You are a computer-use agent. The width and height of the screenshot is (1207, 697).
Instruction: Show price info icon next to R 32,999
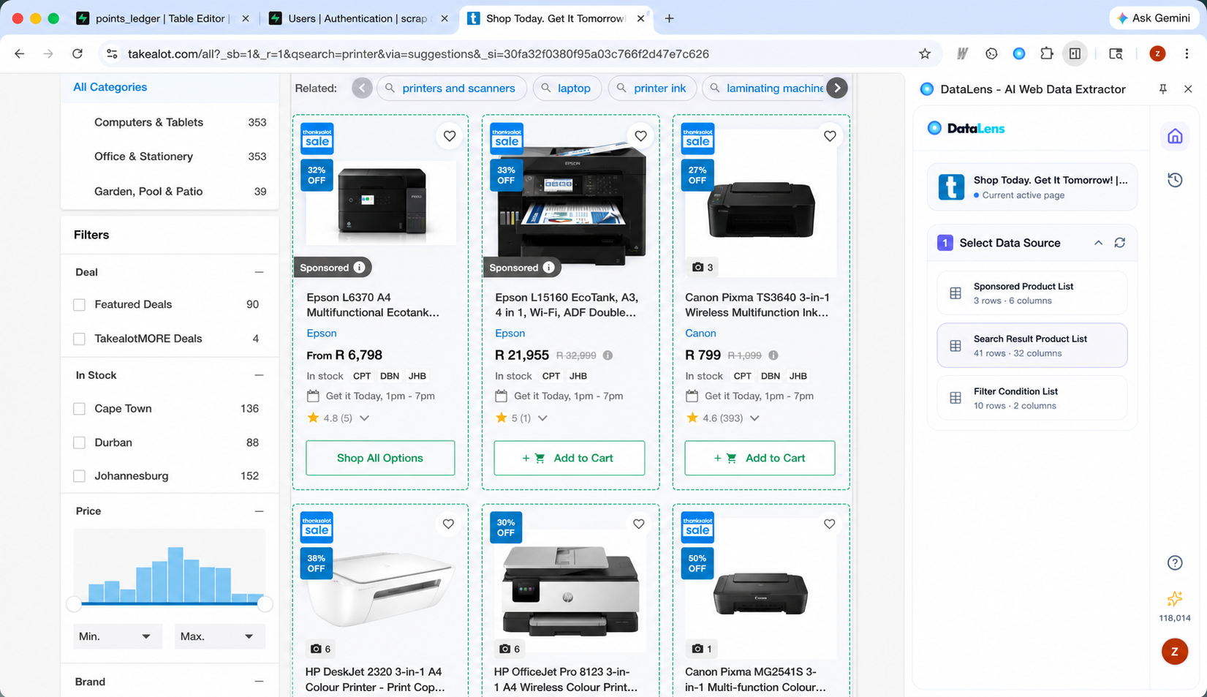point(608,355)
